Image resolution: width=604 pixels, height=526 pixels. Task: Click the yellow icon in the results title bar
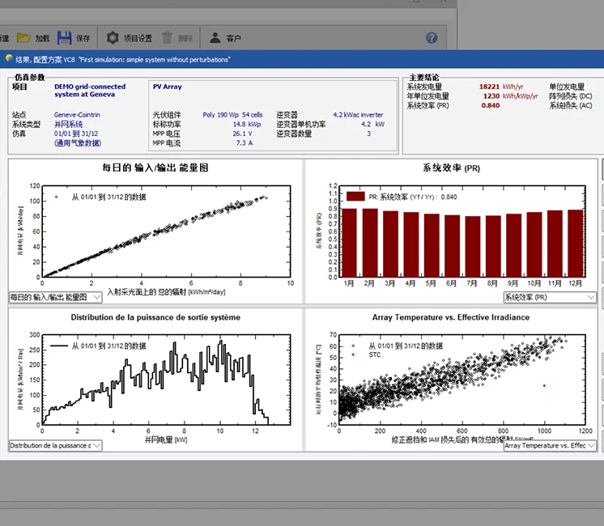8,59
